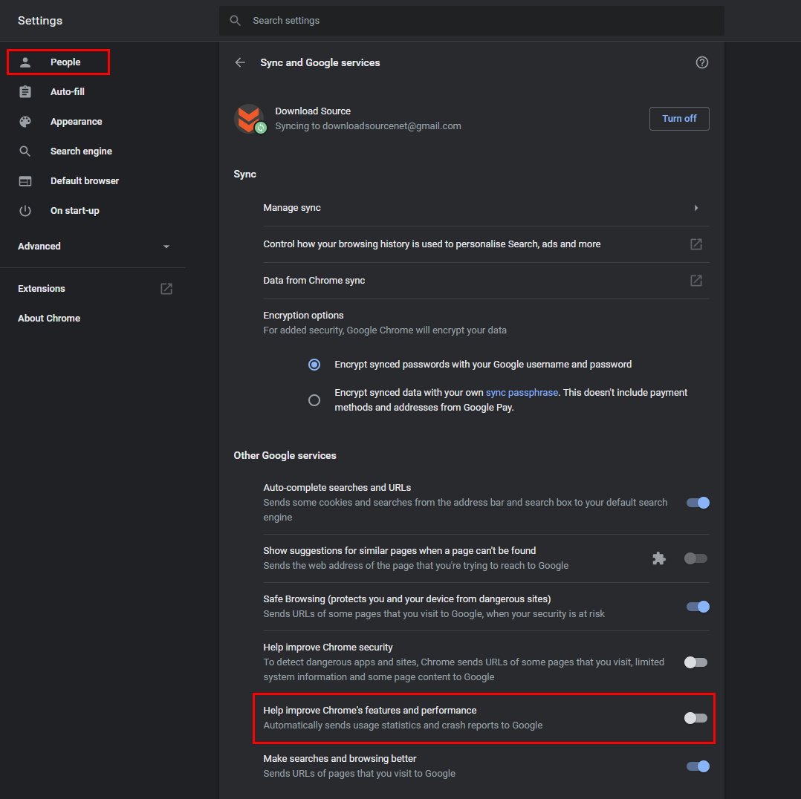Screen dimensions: 801x799
Task: Click the Encryption options heading
Action: [303, 315]
